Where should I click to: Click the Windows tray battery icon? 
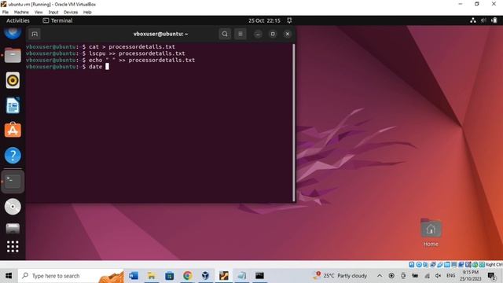(x=415, y=276)
